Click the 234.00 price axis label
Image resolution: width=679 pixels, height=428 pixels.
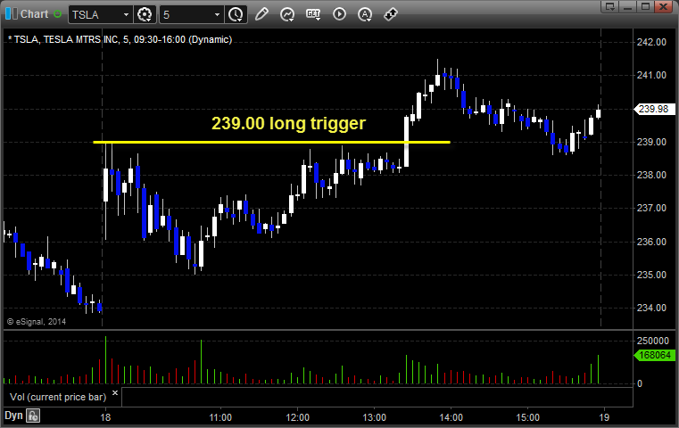click(x=651, y=308)
